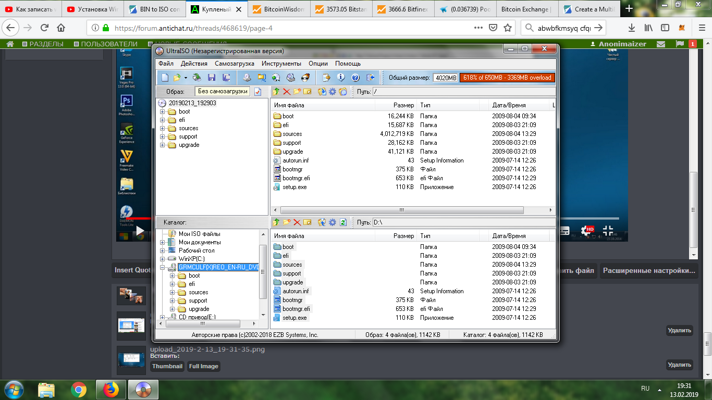Expand WinXP(C:) drive in catalog tree
Screen dimensions: 712x400
coord(163,258)
